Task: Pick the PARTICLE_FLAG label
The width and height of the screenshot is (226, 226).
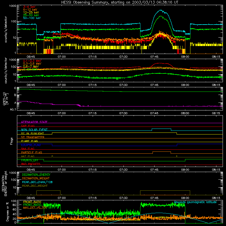Action: tap(32, 153)
